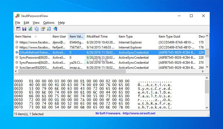
Task: Click the VaultPasswordView app icon in title bar
Action: 18,16
